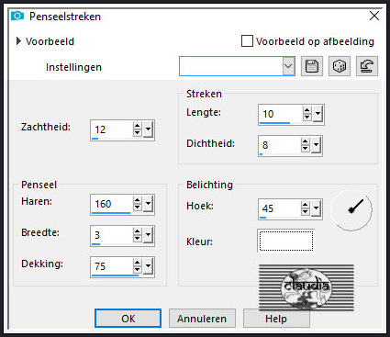The image size is (390, 337).
Task: Click the PaintShop camera icon in title bar
Action: tap(17, 16)
